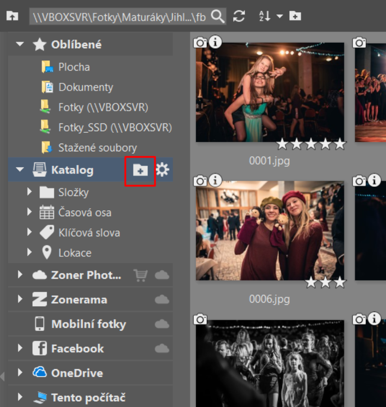
Task: Select the Facebook heading
Action: [x=77, y=348]
